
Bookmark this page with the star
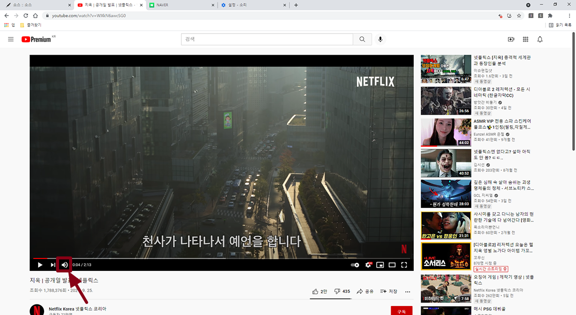click(x=519, y=16)
